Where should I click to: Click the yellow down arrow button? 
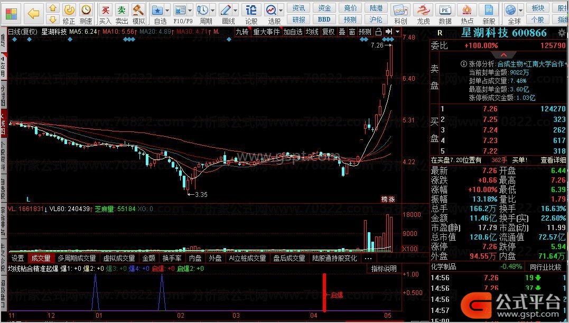coord(53,19)
